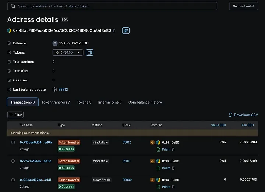Click the address identicon avatar
This screenshot has height=192, width=265.
[x=9, y=30]
